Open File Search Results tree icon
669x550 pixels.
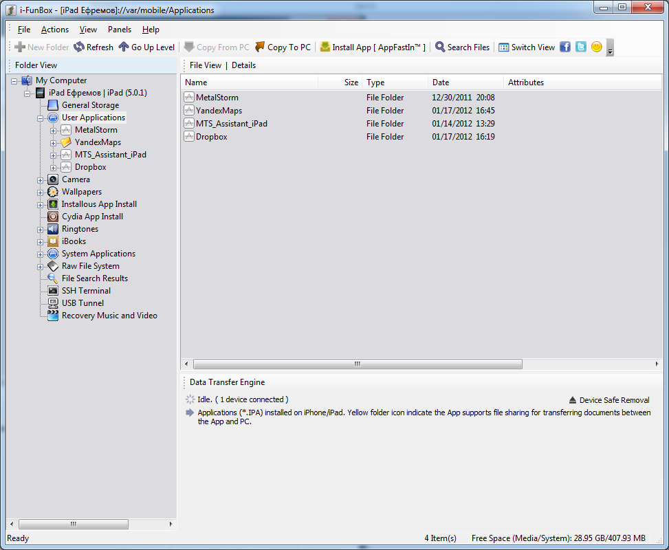tap(53, 278)
